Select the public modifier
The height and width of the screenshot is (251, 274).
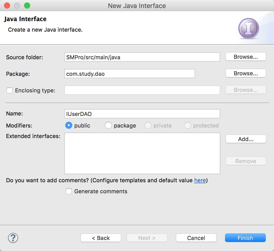point(69,125)
